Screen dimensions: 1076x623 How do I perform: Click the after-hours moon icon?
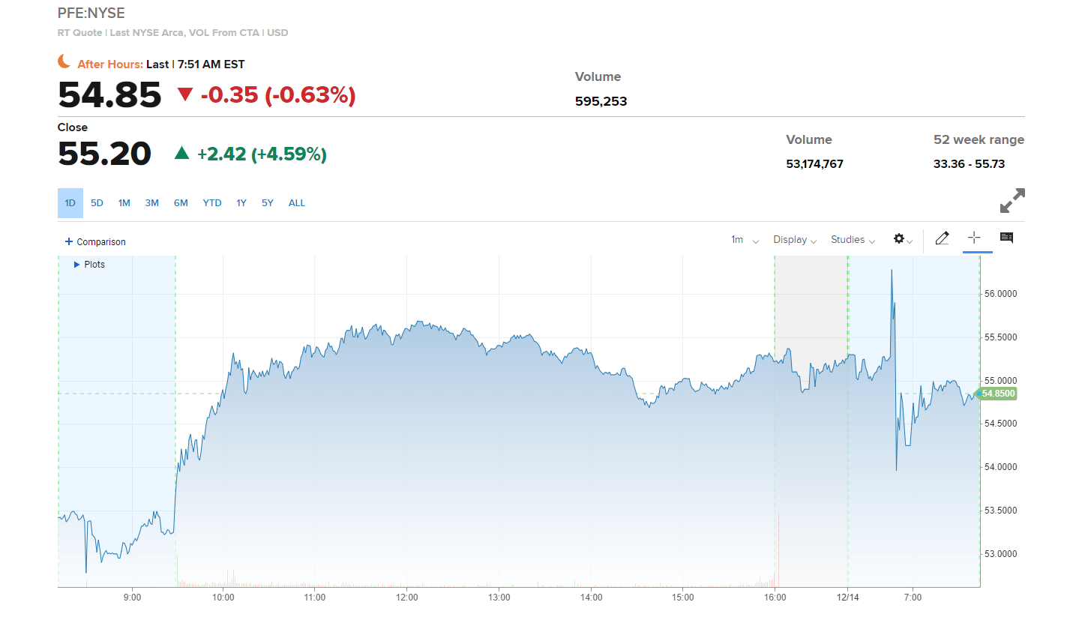click(64, 62)
